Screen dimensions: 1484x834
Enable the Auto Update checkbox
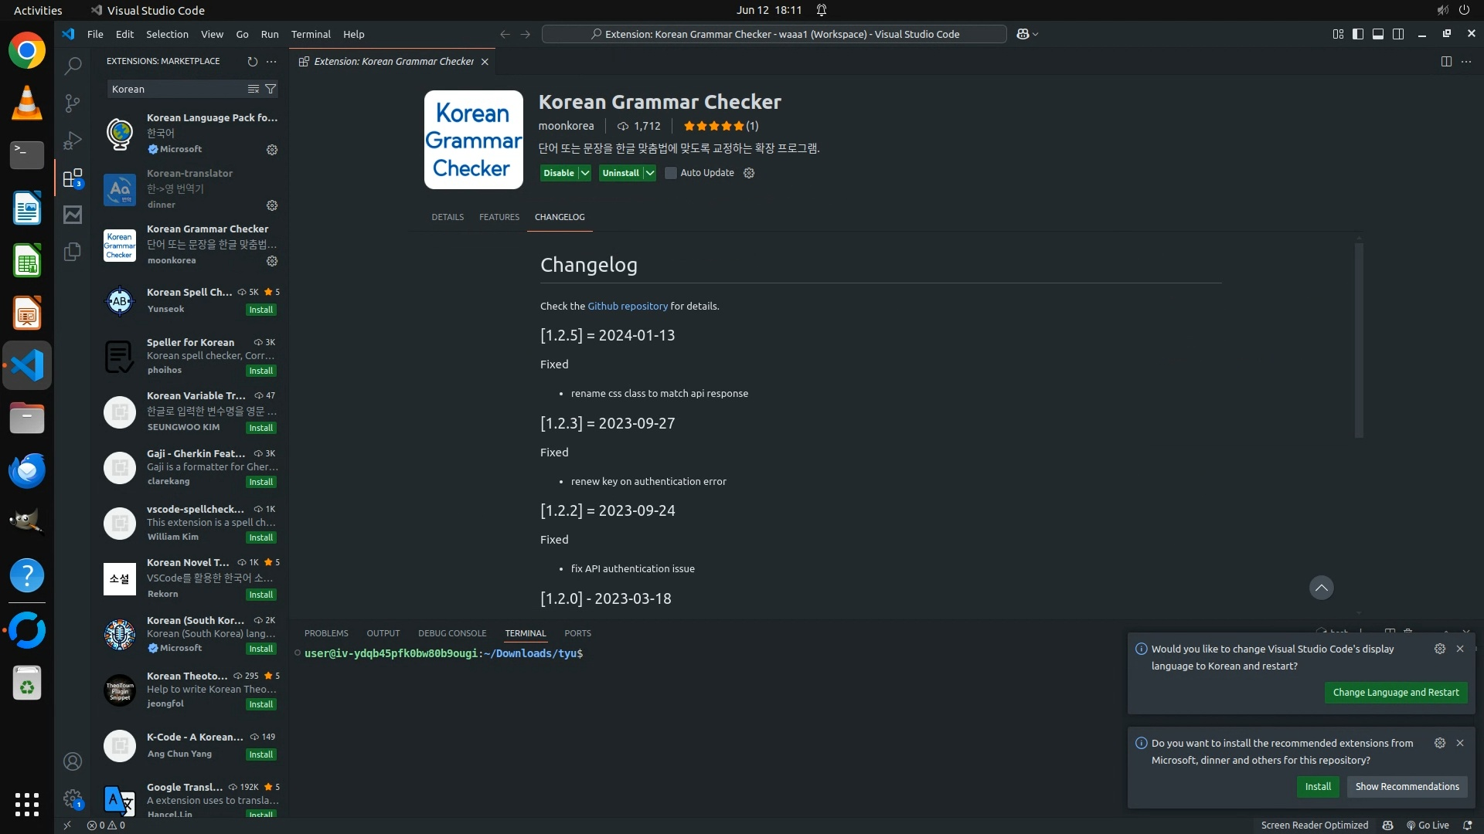coord(671,173)
